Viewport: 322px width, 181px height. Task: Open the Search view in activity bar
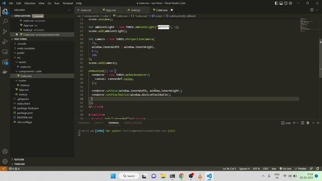(5, 21)
